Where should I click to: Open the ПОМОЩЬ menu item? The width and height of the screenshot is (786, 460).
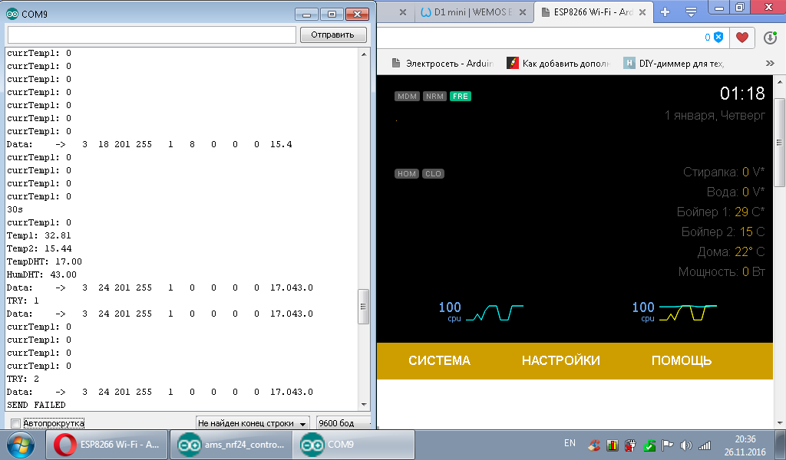(682, 361)
